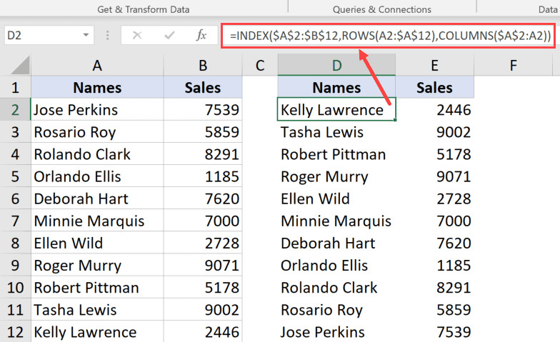Click the 2446 value in column E
The width and height of the screenshot is (560, 342).
(454, 110)
